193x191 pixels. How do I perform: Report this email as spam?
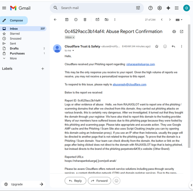(x=76, y=20)
